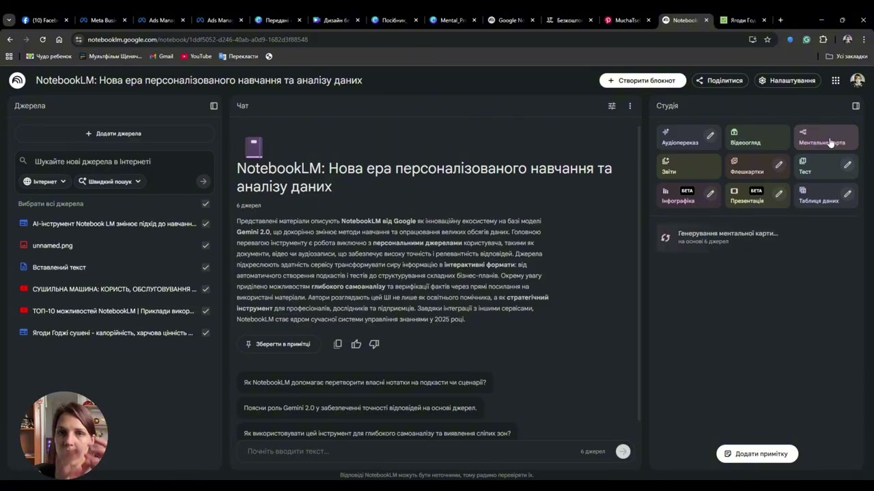874x491 pixels.
Task: Generate Звіти in Studio
Action: click(688, 166)
